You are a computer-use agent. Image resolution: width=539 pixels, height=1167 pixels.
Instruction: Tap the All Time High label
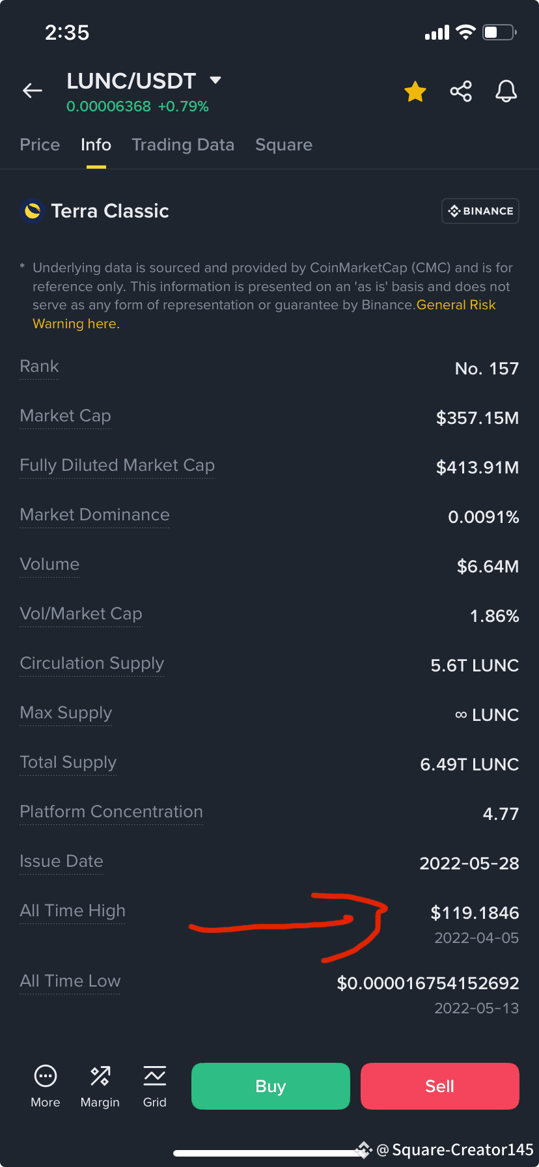point(72,910)
